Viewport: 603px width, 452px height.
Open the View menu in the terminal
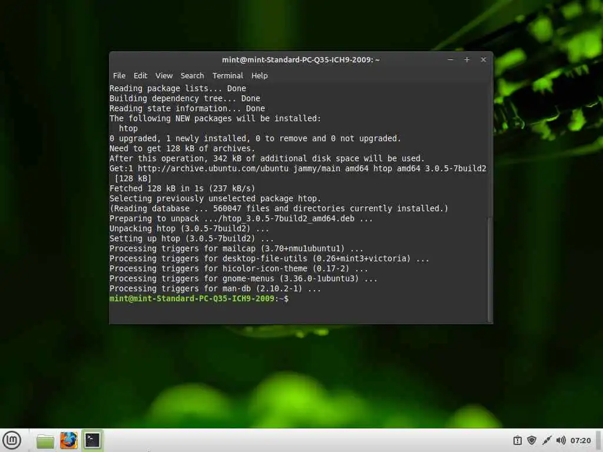(164, 76)
